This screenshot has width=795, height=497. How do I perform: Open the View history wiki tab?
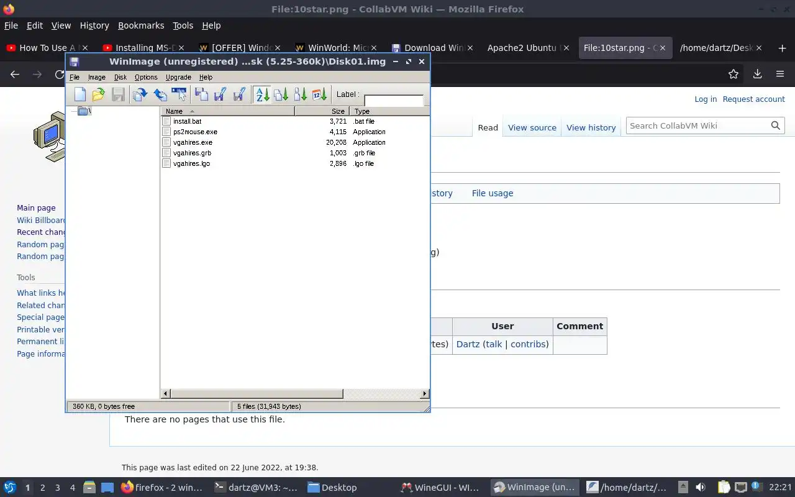[591, 127]
